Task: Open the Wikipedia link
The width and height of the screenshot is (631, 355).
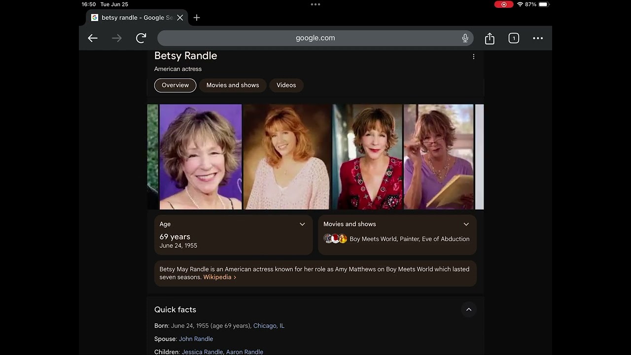Action: pos(220,277)
